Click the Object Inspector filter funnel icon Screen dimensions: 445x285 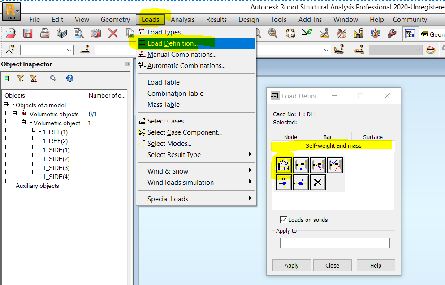pos(21,78)
